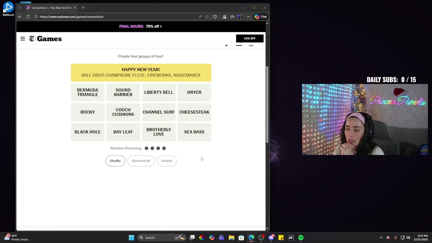
Task: Select the CHANNEL SURF tile
Action: (x=159, y=112)
